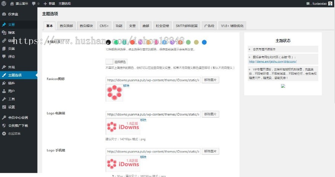Pick the khaki theme color swatch

click(x=196, y=42)
